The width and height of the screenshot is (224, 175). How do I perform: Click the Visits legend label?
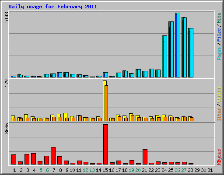(x=219, y=95)
